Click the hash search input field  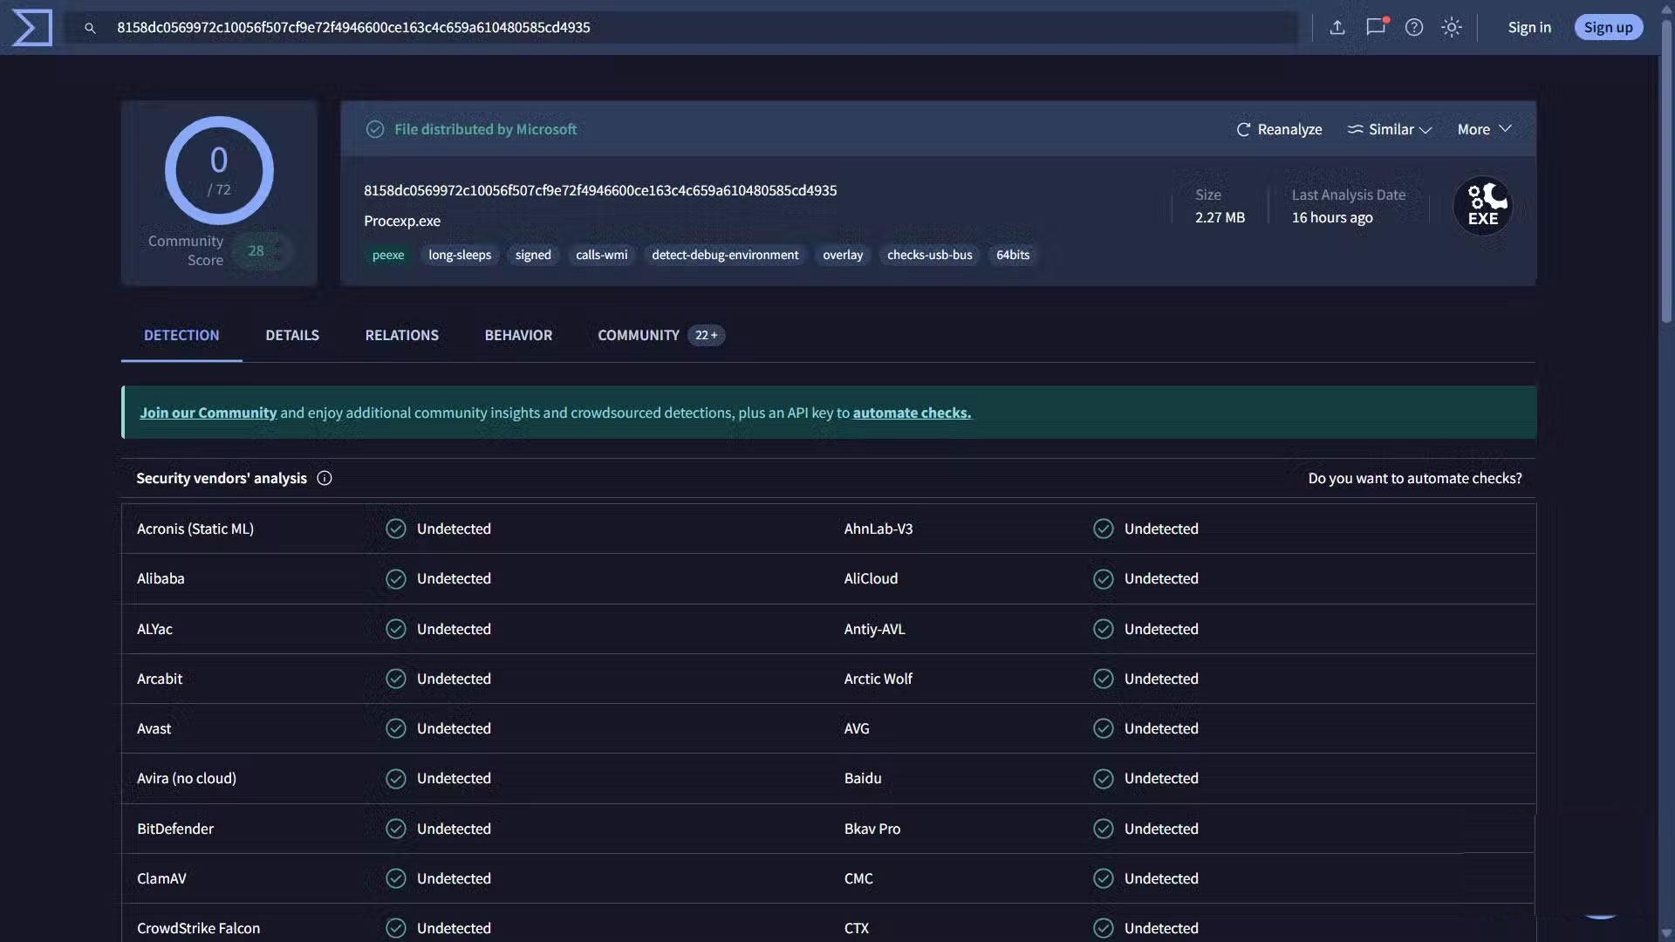click(x=698, y=28)
